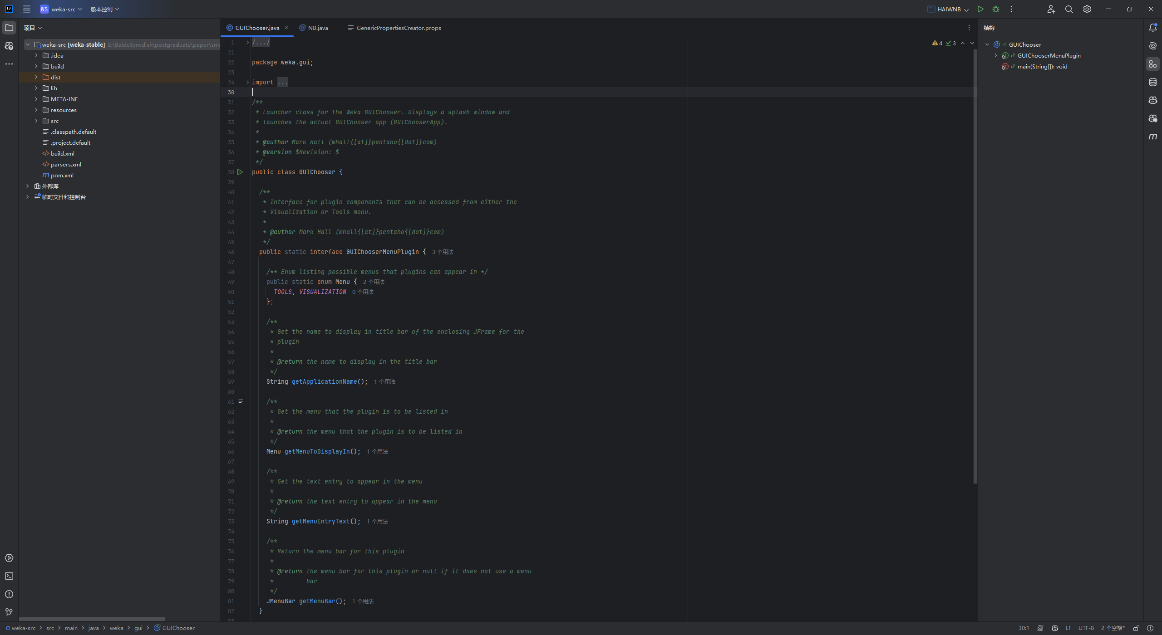Open the 版本控制 dropdown
The width and height of the screenshot is (1162, 635).
point(104,9)
